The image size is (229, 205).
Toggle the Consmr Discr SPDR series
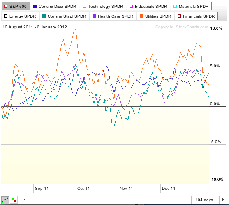pyautogui.click(x=55, y=6)
